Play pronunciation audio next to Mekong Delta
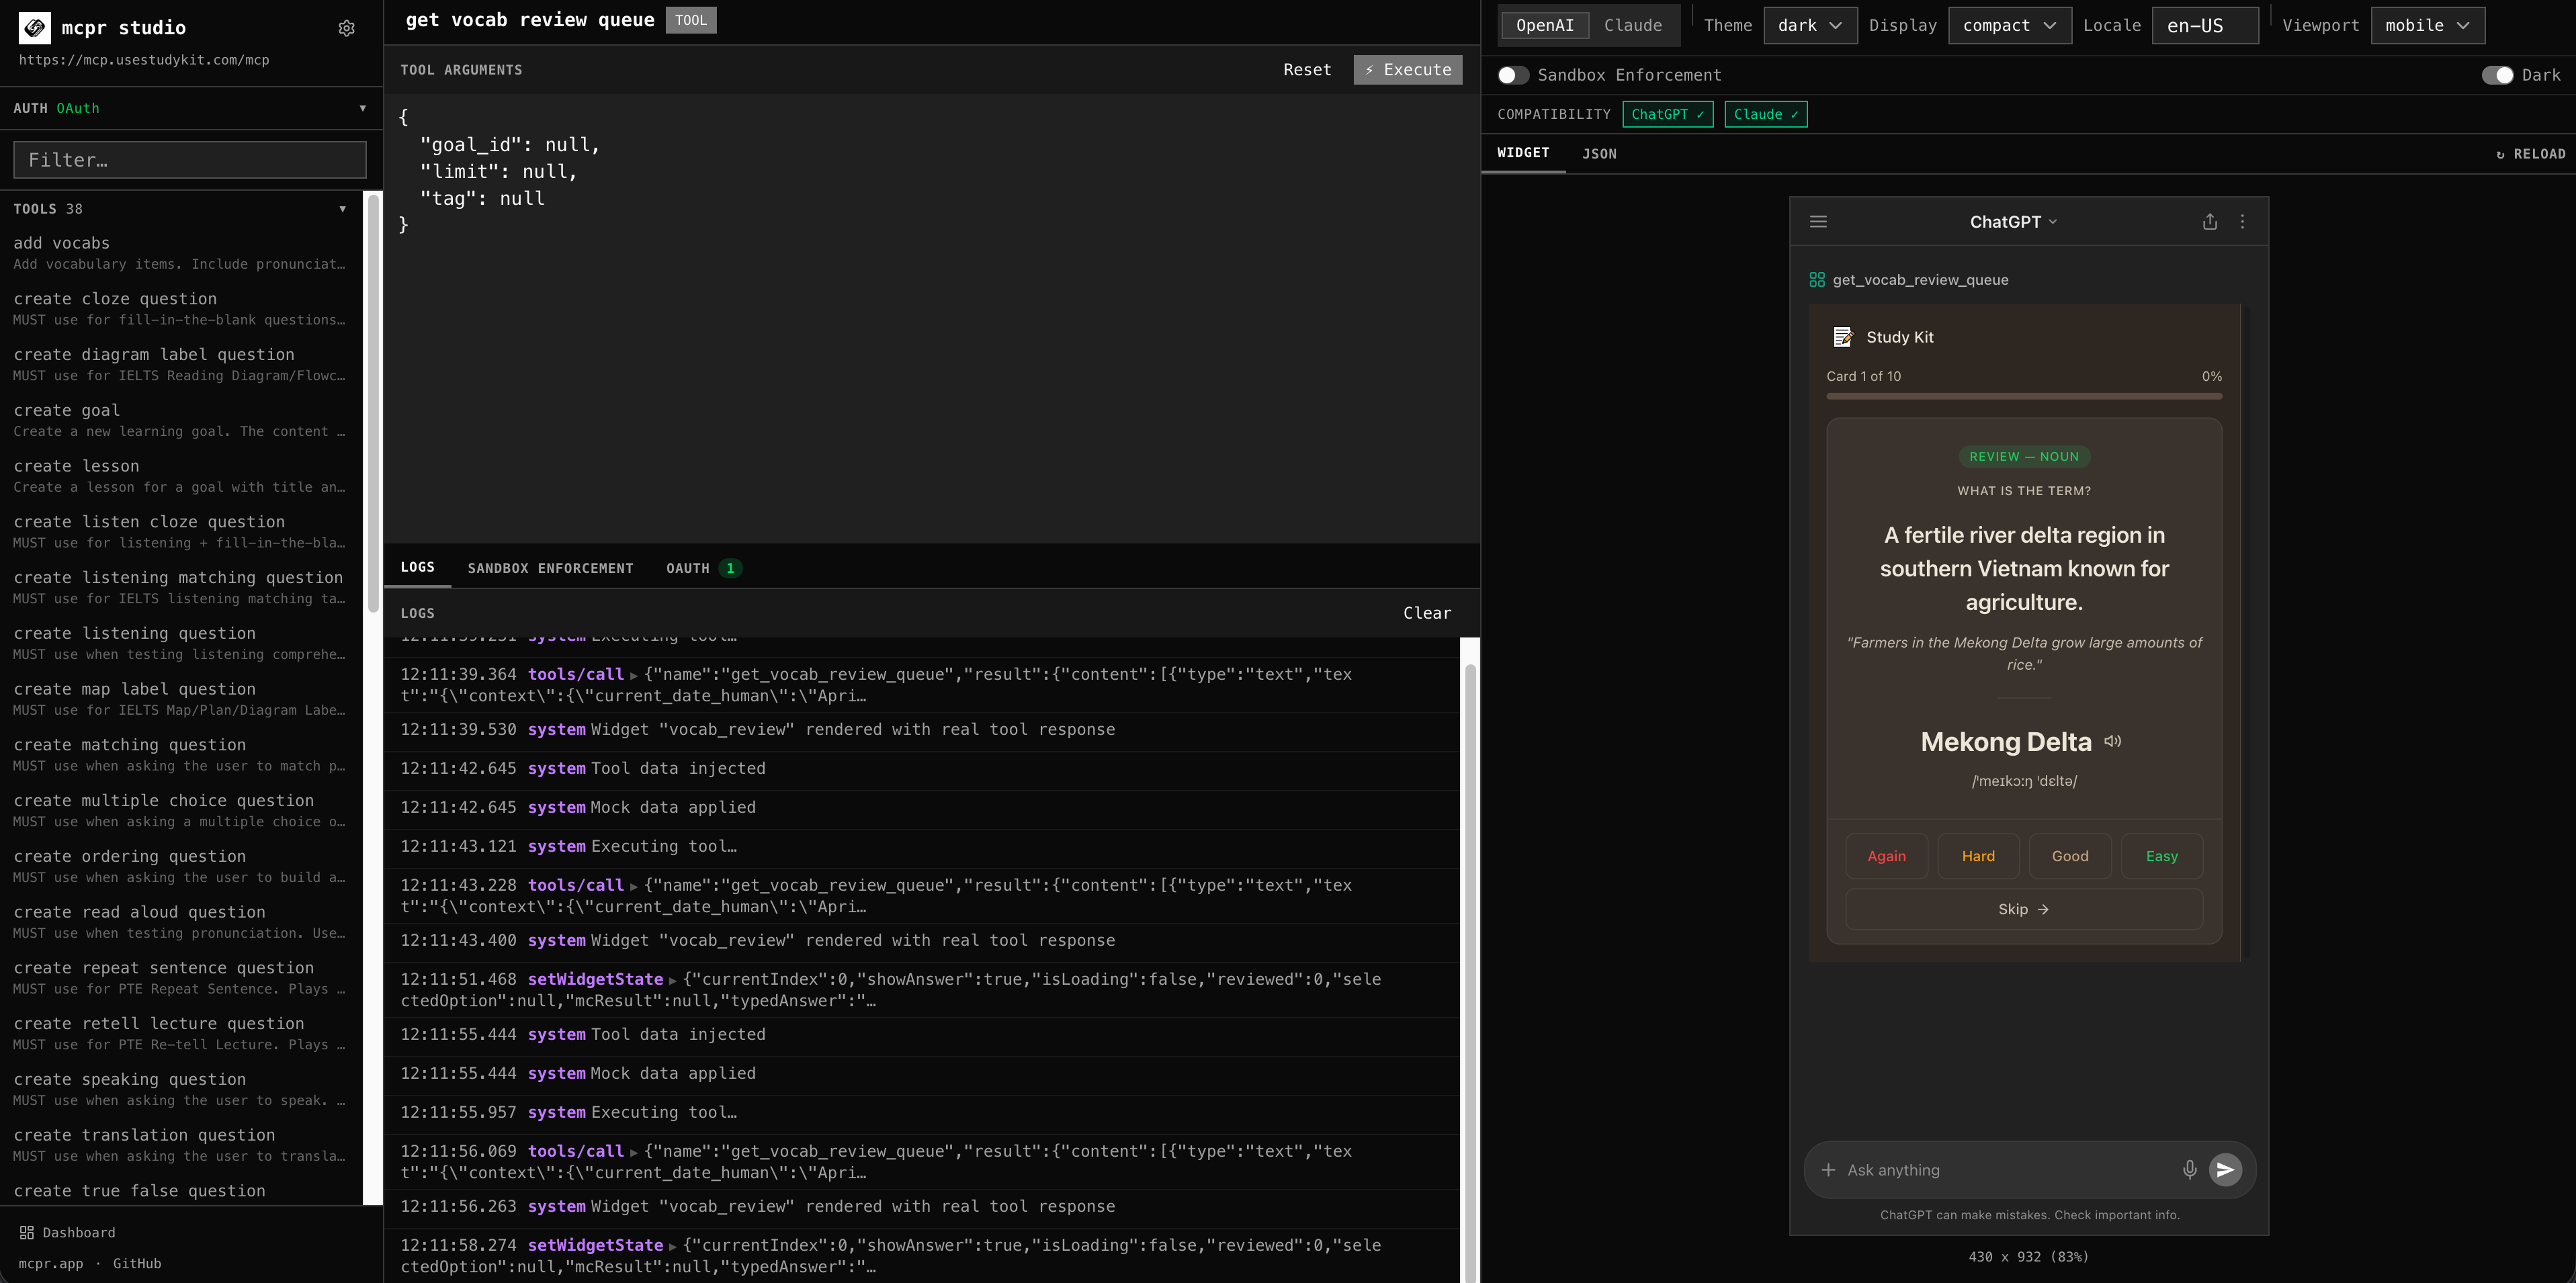The image size is (2576, 1283). pyautogui.click(x=2112, y=741)
